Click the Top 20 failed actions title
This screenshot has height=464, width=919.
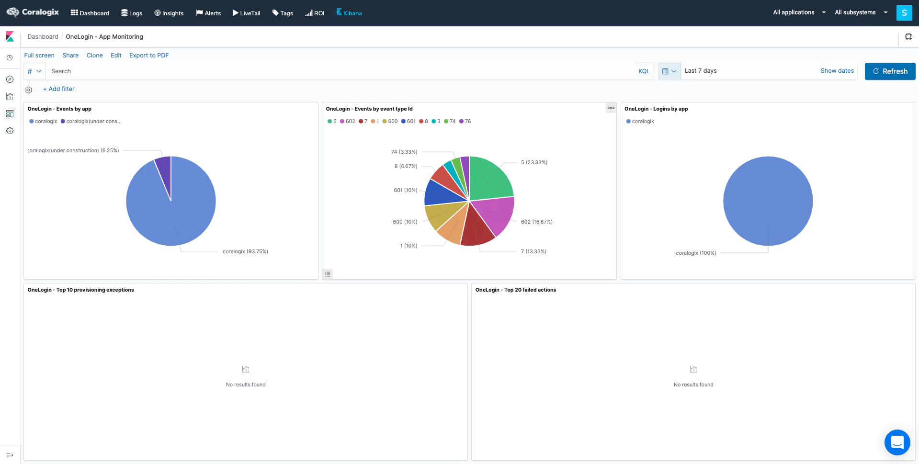pyautogui.click(x=516, y=290)
